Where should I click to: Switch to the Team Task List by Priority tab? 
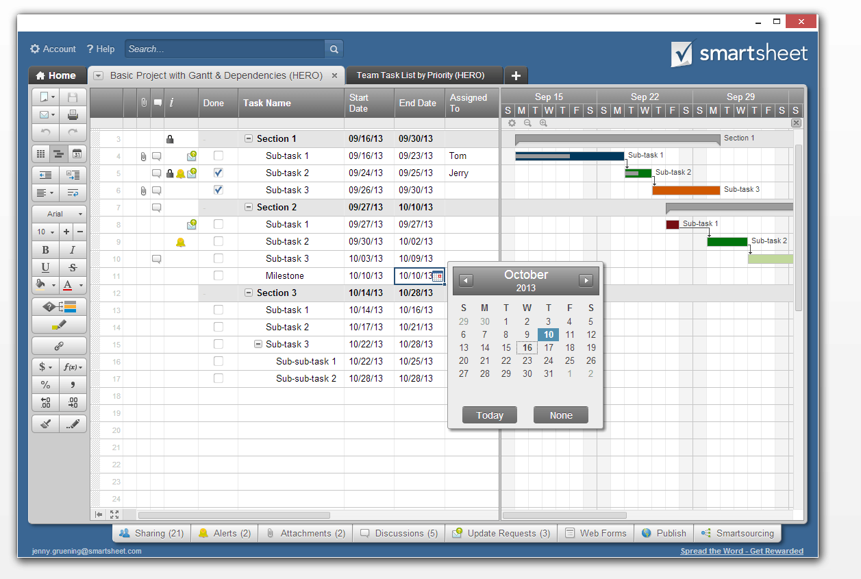tap(423, 75)
